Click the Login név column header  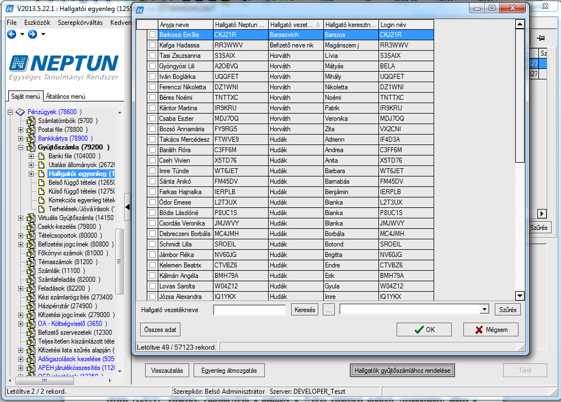(407, 25)
